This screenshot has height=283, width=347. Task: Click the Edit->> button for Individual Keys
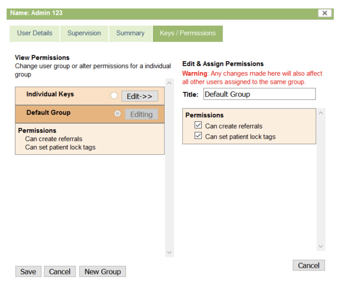pyautogui.click(x=140, y=96)
